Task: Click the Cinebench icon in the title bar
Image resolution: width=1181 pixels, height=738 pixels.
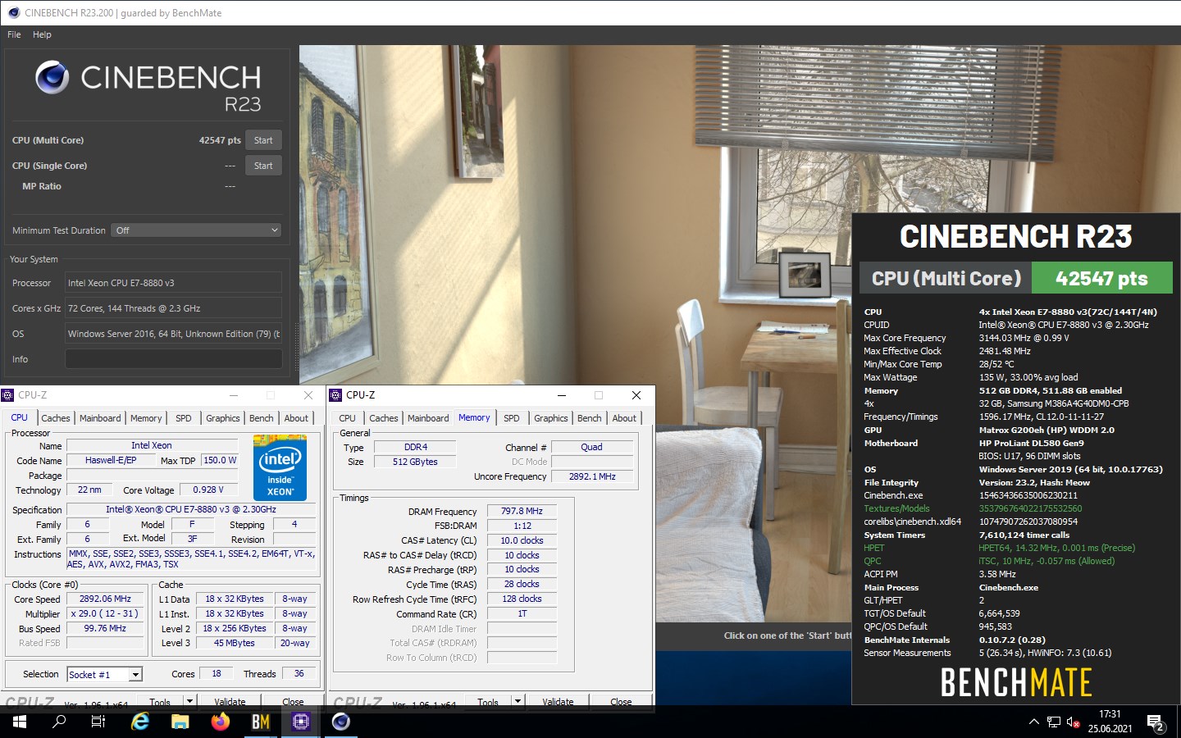Action: [x=13, y=12]
